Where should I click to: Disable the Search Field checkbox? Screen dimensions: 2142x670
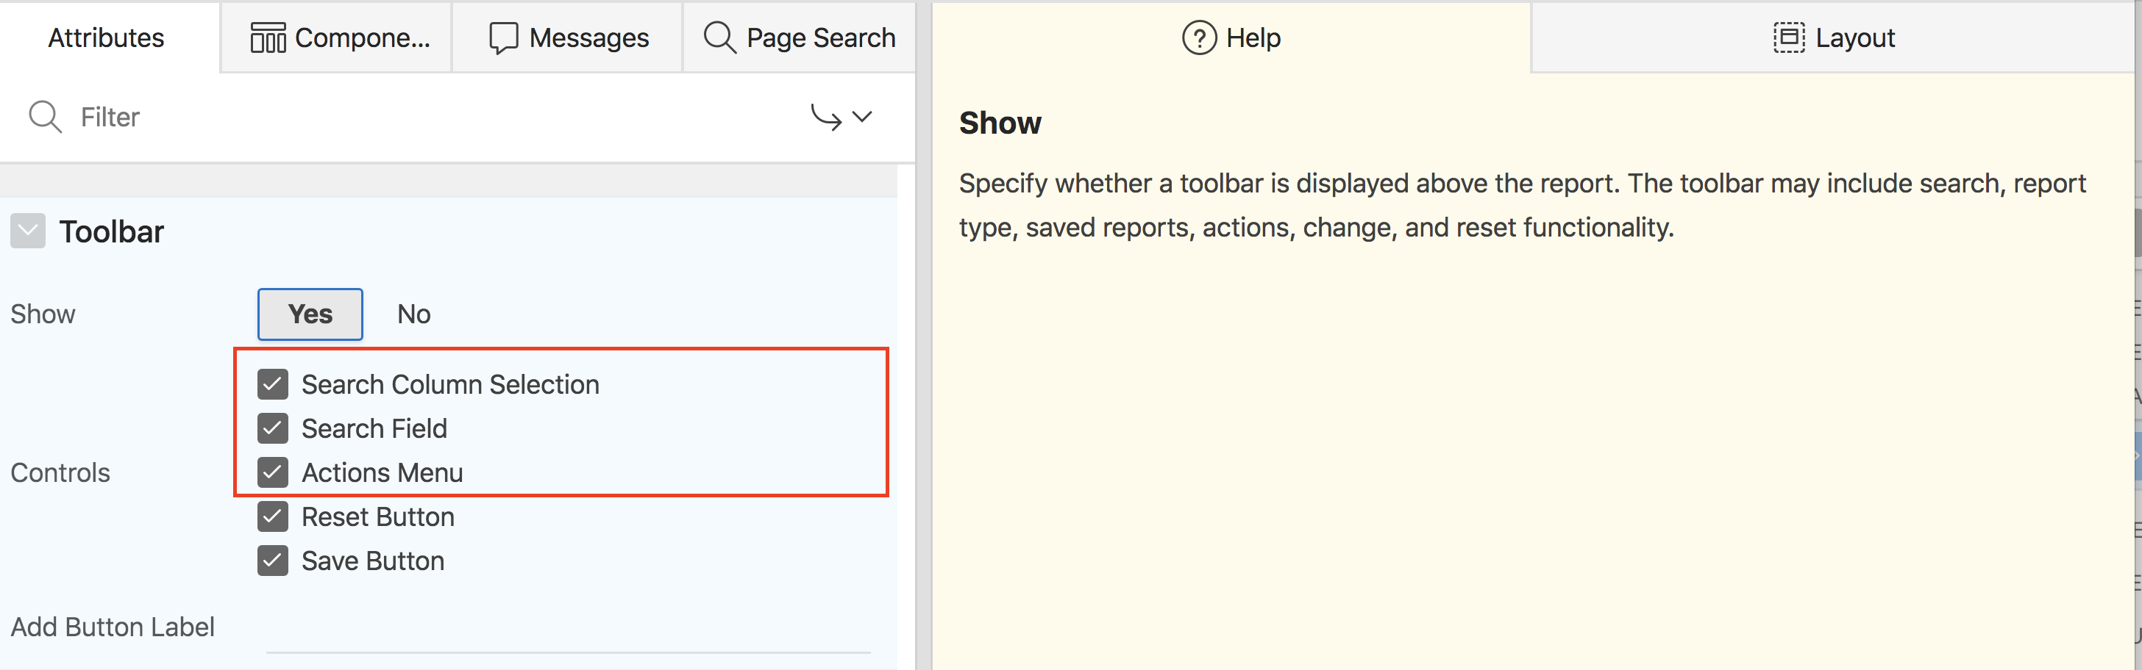[x=273, y=428]
